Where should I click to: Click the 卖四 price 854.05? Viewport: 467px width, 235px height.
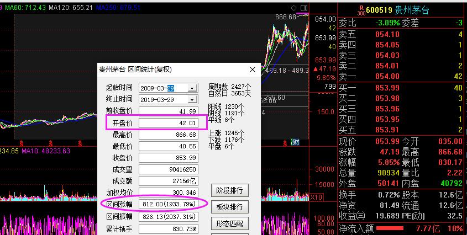tap(387, 45)
